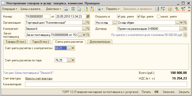
Task: Open help with the question mark icon
Action: (170, 9)
